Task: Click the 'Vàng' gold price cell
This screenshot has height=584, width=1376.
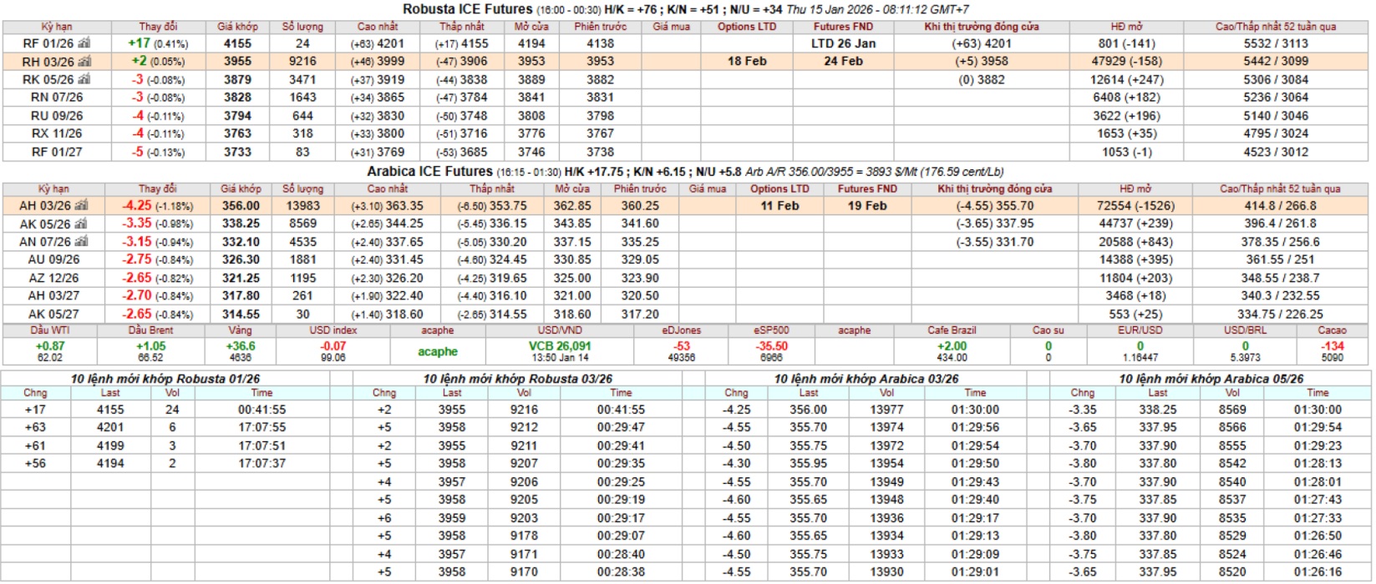Action: coord(240,345)
